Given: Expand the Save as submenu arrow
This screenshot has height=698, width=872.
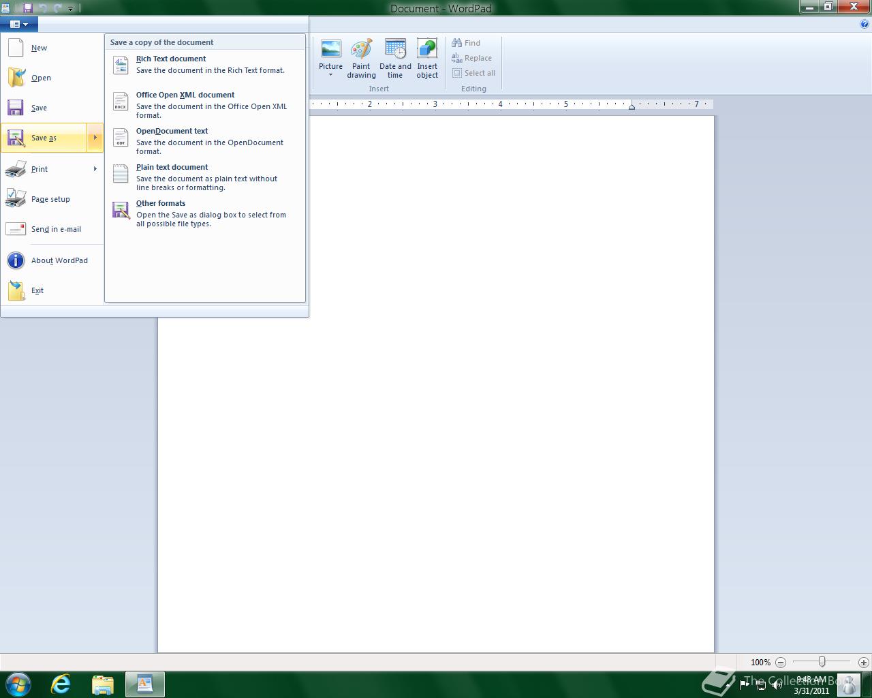Looking at the screenshot, I should point(95,138).
